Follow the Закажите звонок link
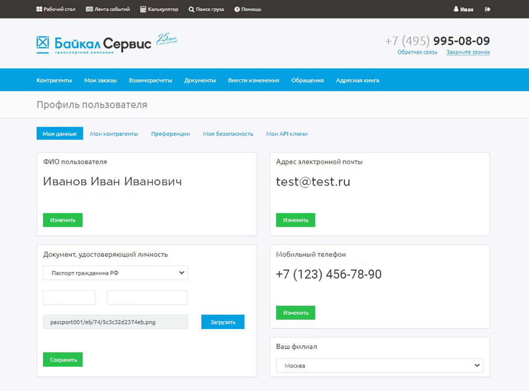 (468, 53)
